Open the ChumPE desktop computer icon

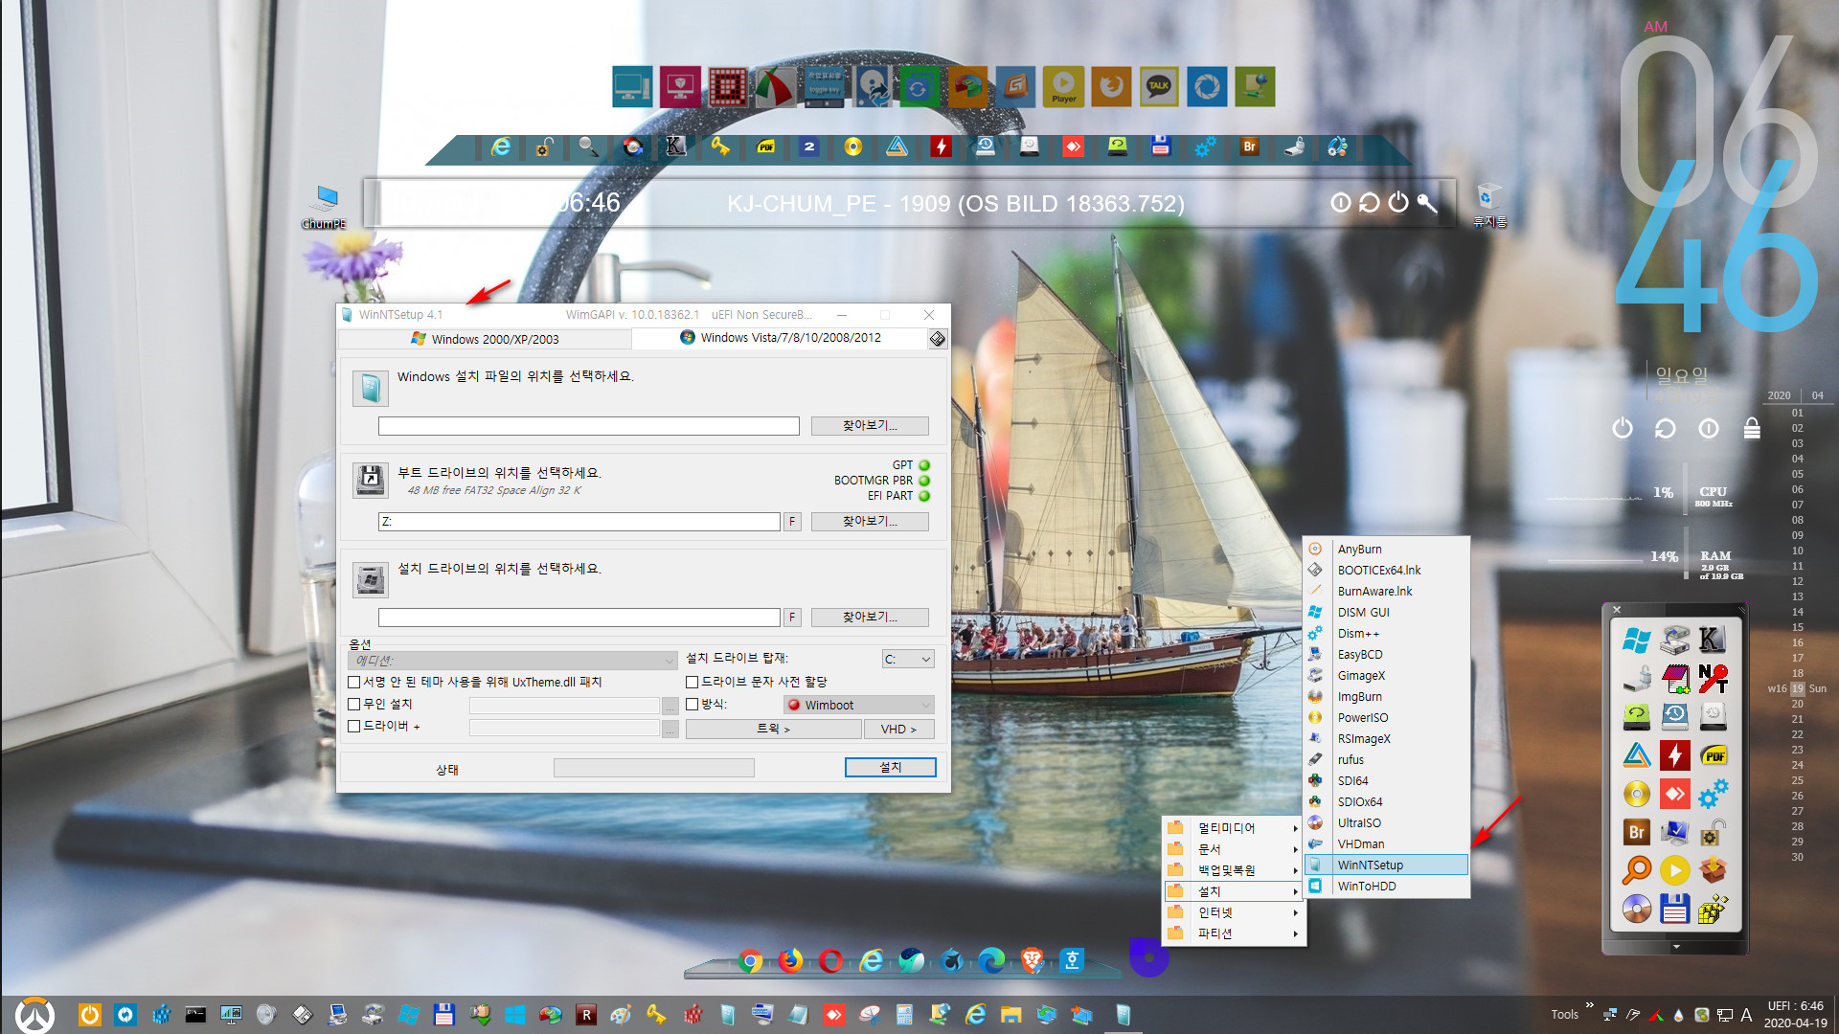click(x=325, y=207)
